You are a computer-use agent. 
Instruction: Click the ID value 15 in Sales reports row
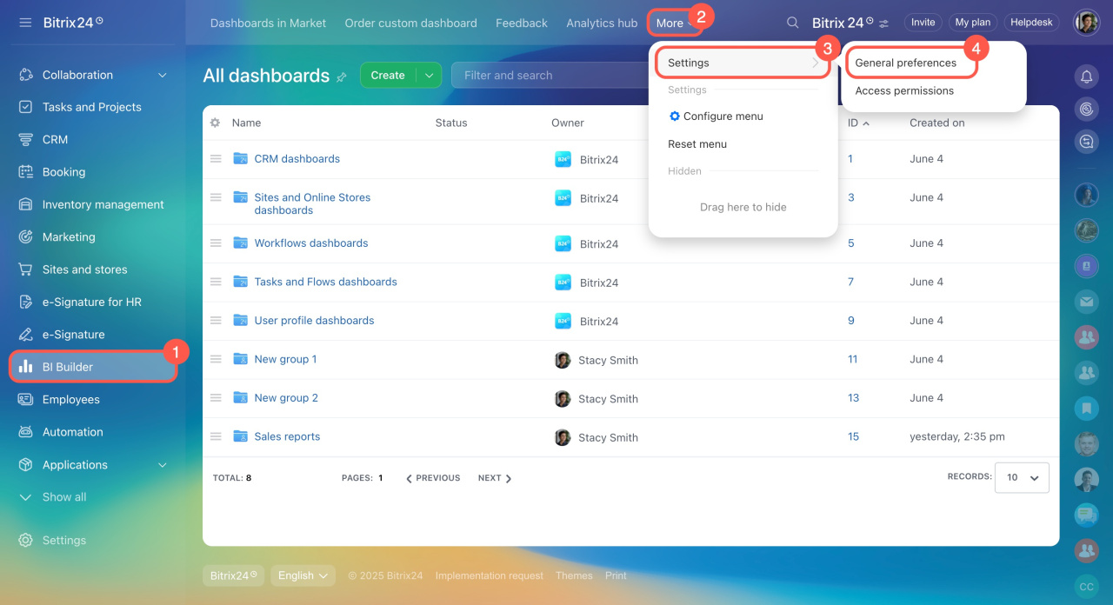(x=853, y=436)
